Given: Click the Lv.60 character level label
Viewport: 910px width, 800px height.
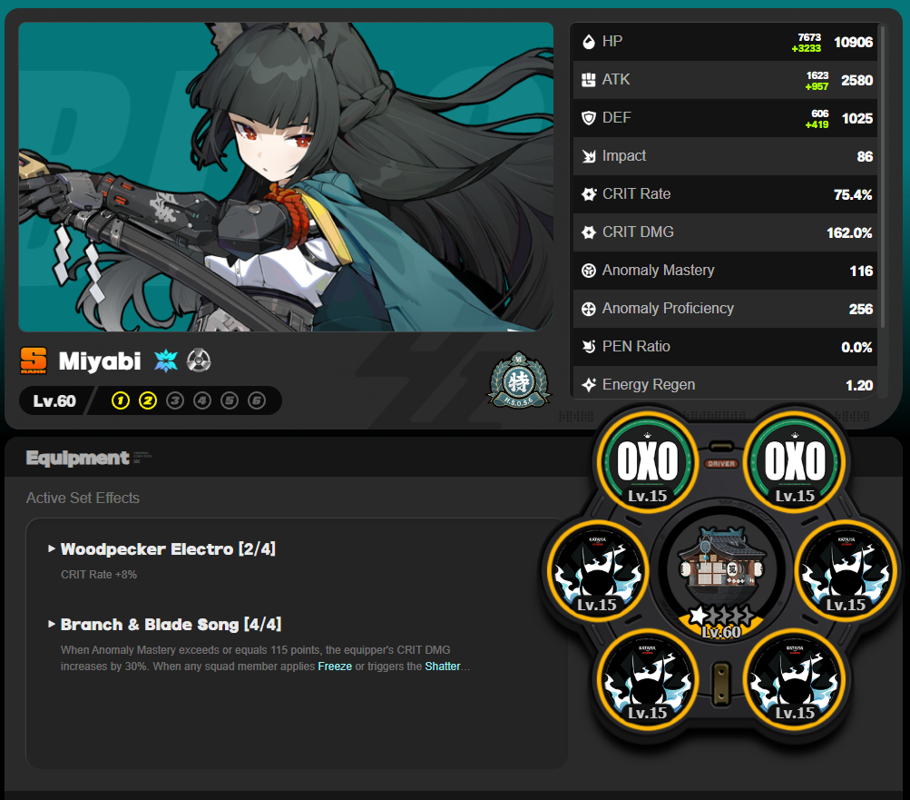Looking at the screenshot, I should [54, 400].
